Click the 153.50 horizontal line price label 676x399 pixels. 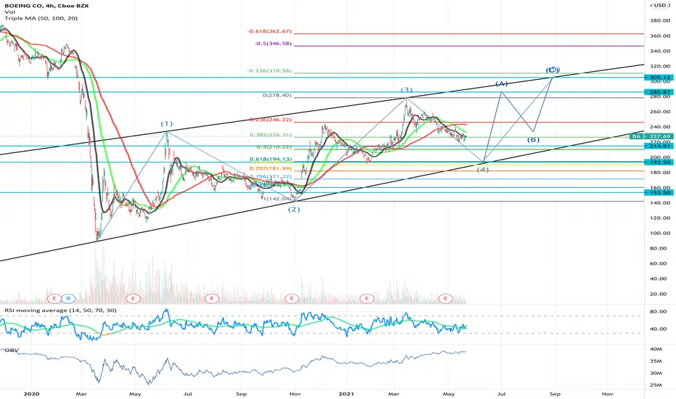(x=659, y=193)
